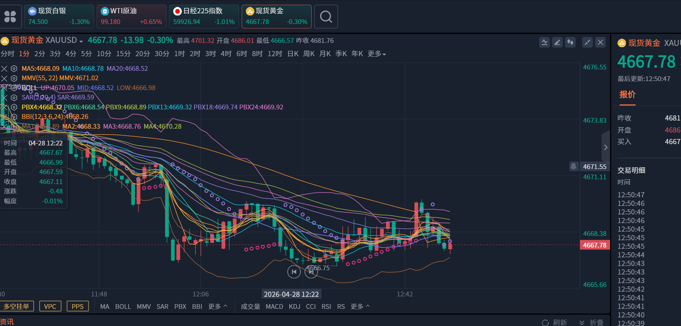The height and width of the screenshot is (326, 681).
Task: Click the price alert bell icon
Action: click(x=574, y=166)
